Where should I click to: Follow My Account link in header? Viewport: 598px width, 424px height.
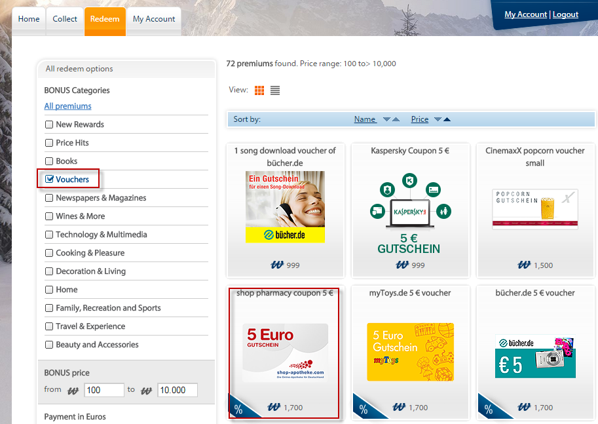tap(525, 14)
